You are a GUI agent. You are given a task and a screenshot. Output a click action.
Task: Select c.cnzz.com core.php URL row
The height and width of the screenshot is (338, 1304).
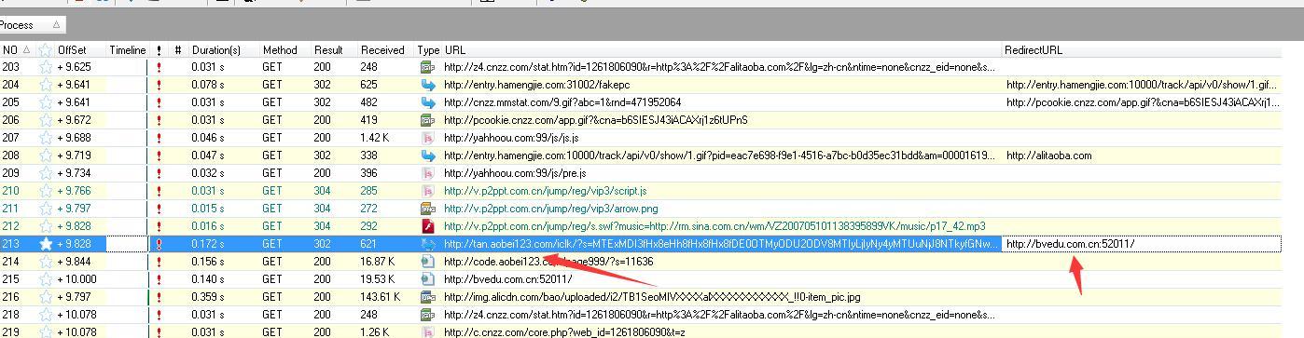[x=564, y=332]
